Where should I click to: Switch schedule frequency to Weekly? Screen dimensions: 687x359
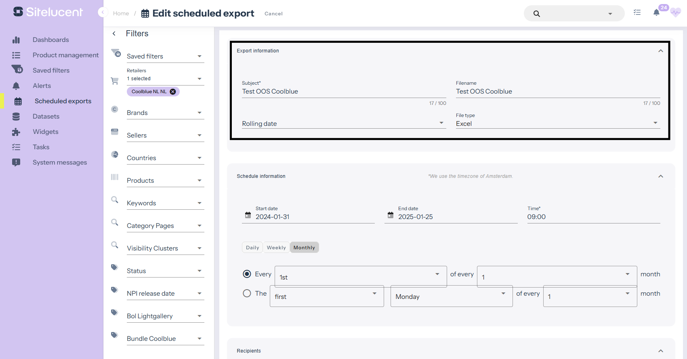276,248
